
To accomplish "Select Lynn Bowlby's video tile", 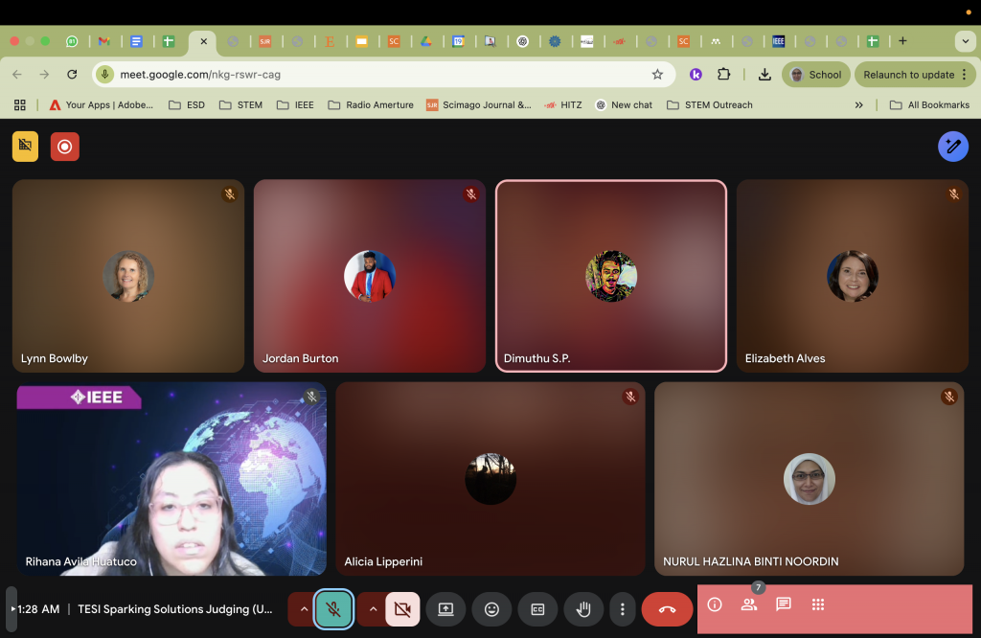I will (128, 276).
